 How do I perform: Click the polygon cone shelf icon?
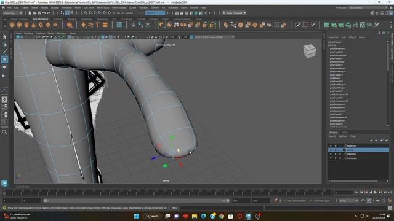pyautogui.click(x=34, y=25)
